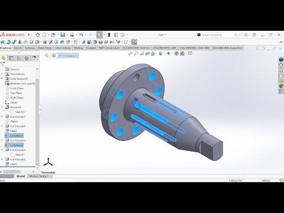This screenshot has width=284, height=213.
Task: Click Zoom to Area icon
Action: pyautogui.click(x=136, y=53)
